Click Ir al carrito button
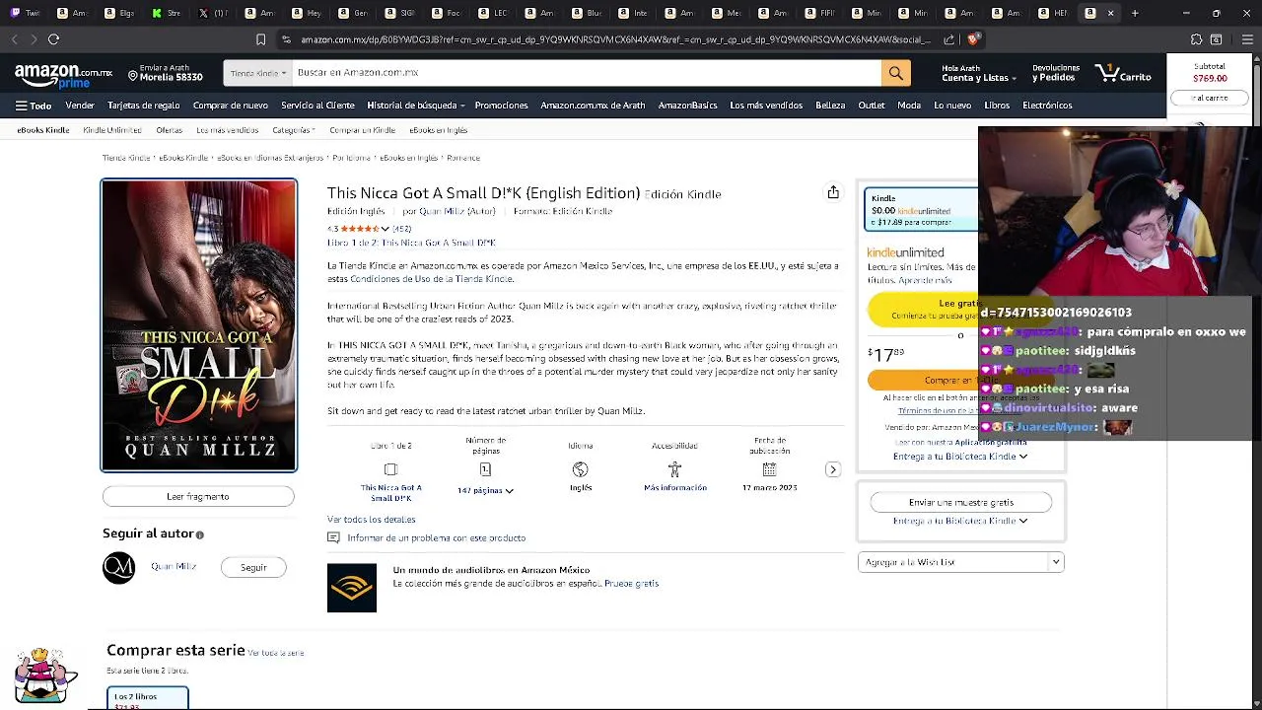This screenshot has width=1262, height=710. tap(1210, 98)
